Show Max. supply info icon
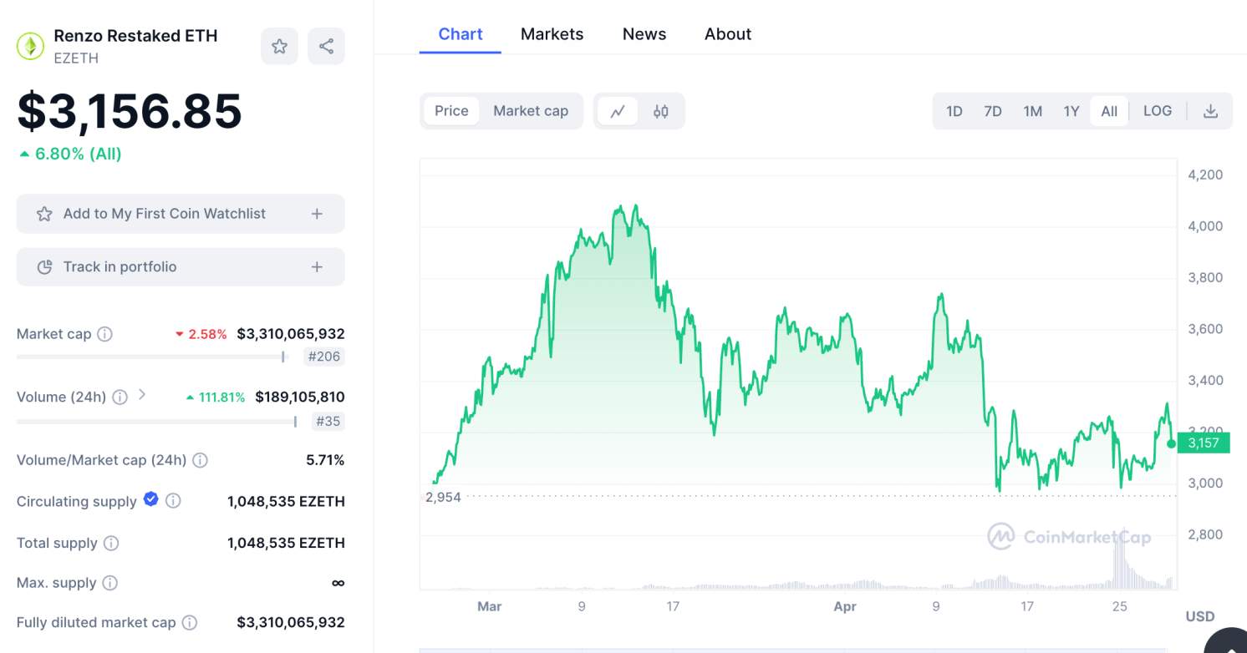 (109, 583)
